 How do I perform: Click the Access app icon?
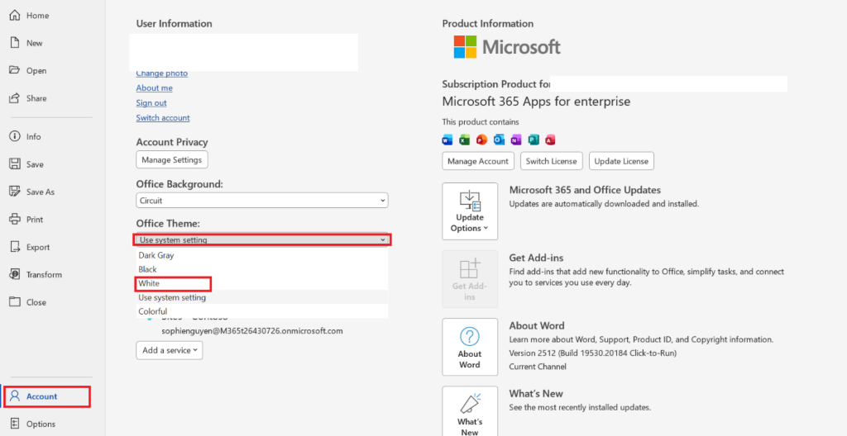[550, 140]
